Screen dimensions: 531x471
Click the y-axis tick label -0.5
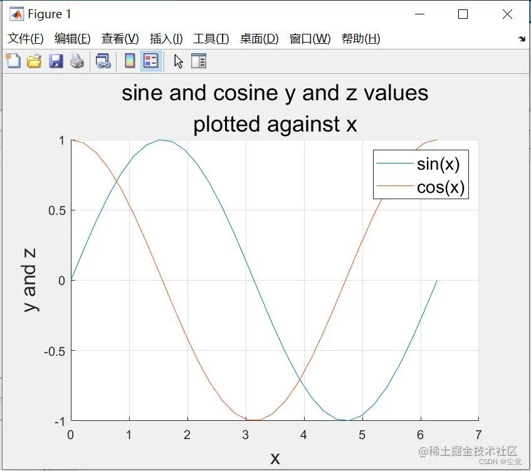pyautogui.click(x=55, y=351)
